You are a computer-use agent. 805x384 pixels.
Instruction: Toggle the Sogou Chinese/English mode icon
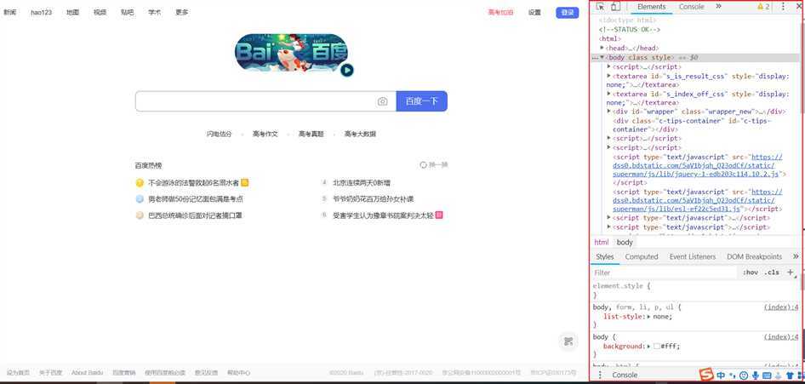[x=722, y=375]
